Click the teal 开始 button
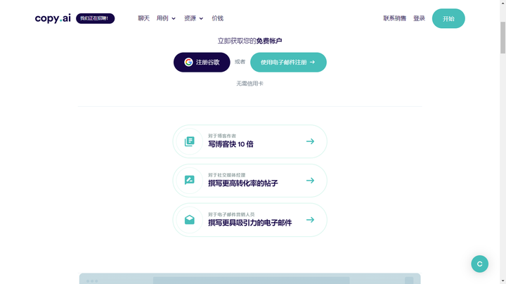Viewport: 506px width, 284px height. [448, 18]
